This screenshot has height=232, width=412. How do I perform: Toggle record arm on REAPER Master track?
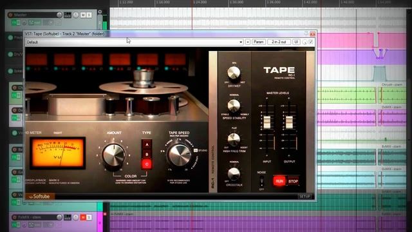pyautogui.click(x=10, y=15)
